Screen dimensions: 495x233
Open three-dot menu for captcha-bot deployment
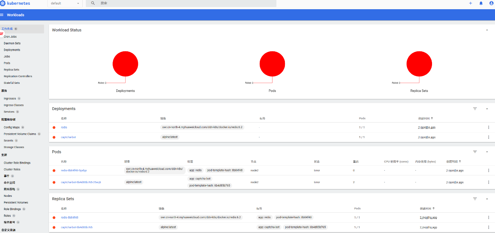(488, 137)
